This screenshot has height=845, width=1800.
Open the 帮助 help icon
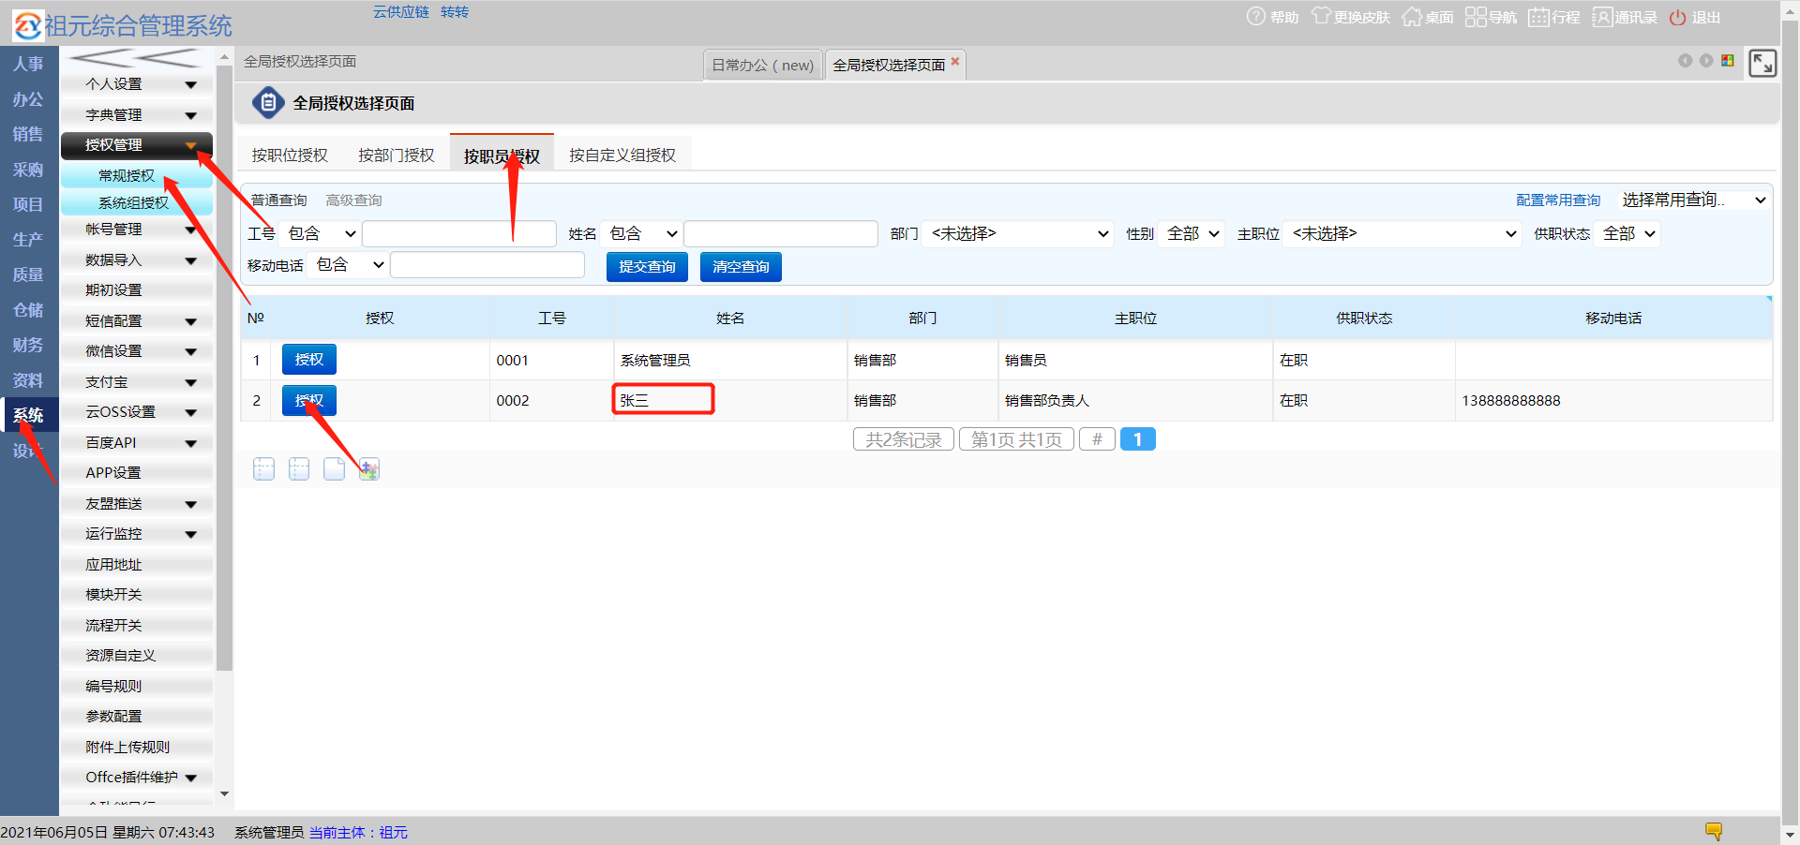coord(1255,17)
